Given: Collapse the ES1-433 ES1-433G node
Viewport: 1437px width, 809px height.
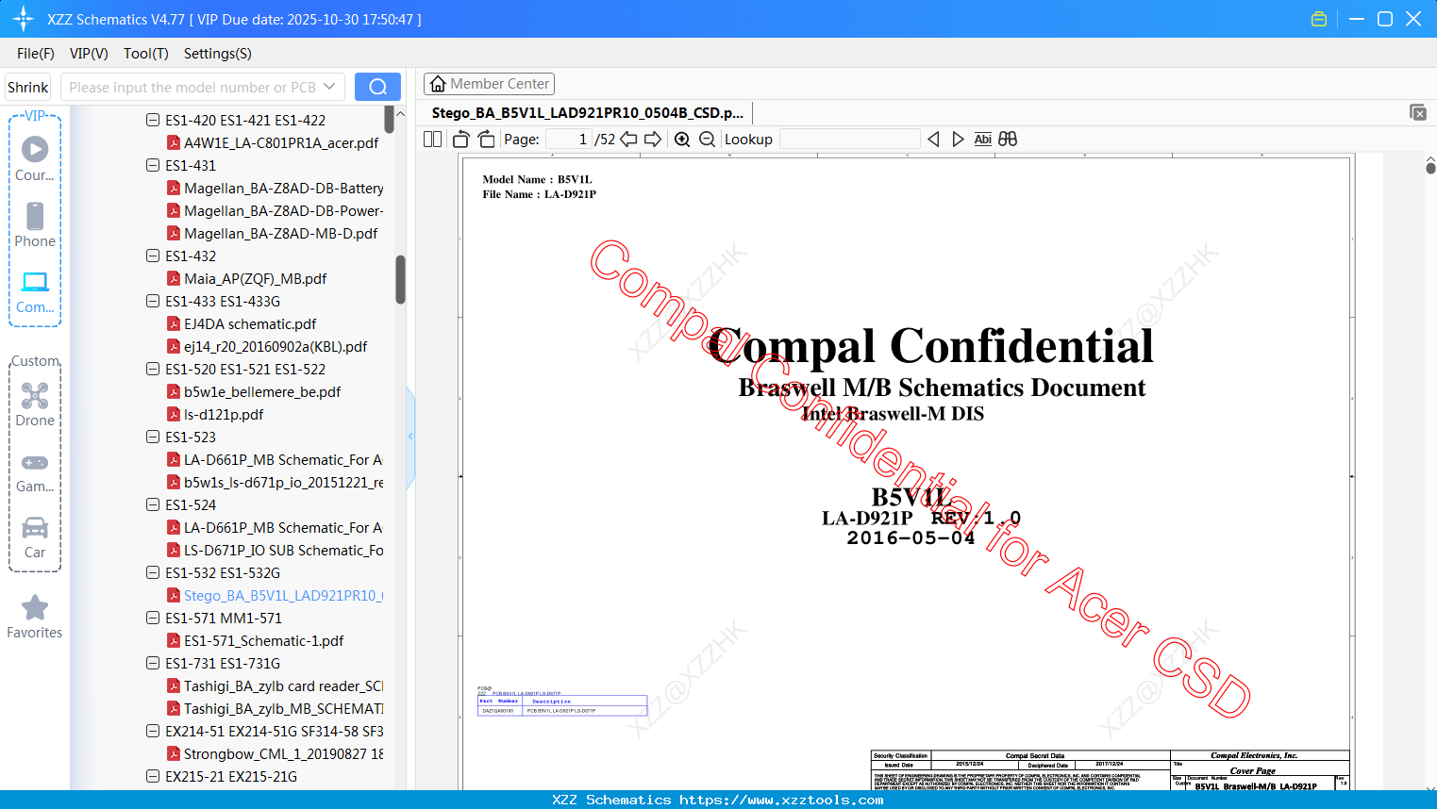Looking at the screenshot, I should tap(153, 301).
